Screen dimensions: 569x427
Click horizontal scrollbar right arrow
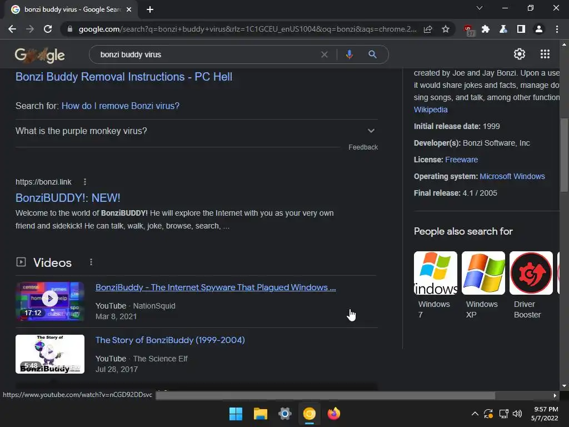(x=555, y=395)
